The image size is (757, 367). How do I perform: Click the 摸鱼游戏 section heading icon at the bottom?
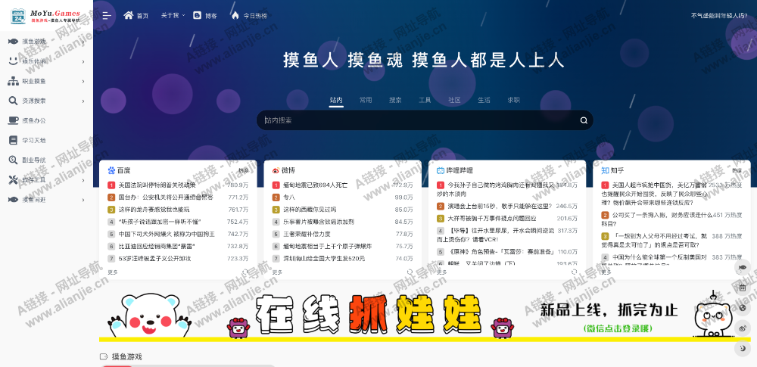(x=103, y=357)
